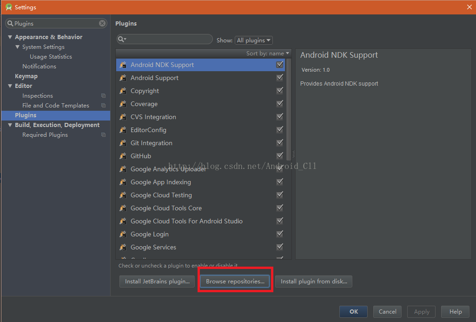Click the icon beside Required Plugins

(x=103, y=134)
